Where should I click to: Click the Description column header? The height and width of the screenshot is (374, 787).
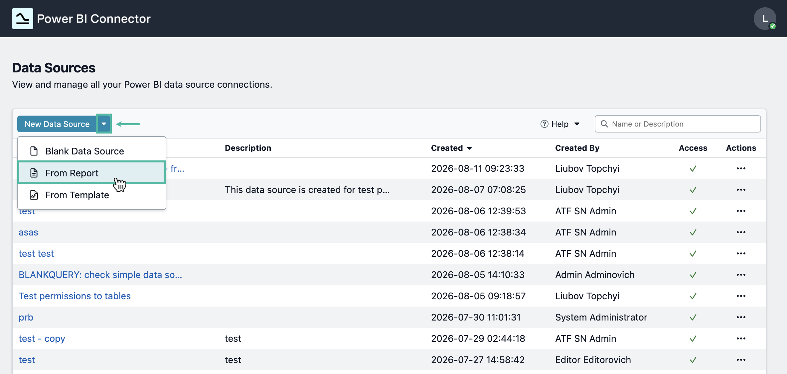248,148
